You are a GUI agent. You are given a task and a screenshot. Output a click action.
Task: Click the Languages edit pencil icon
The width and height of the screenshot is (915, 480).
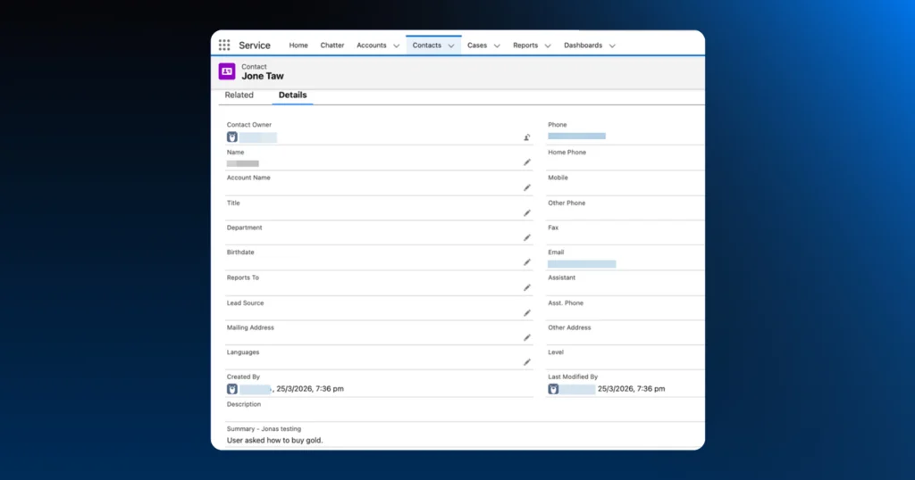tap(527, 362)
